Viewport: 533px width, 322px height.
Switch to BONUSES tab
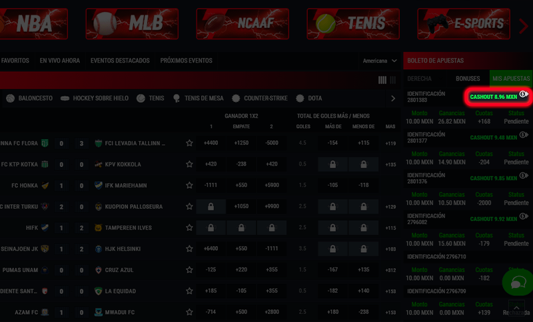(x=468, y=79)
